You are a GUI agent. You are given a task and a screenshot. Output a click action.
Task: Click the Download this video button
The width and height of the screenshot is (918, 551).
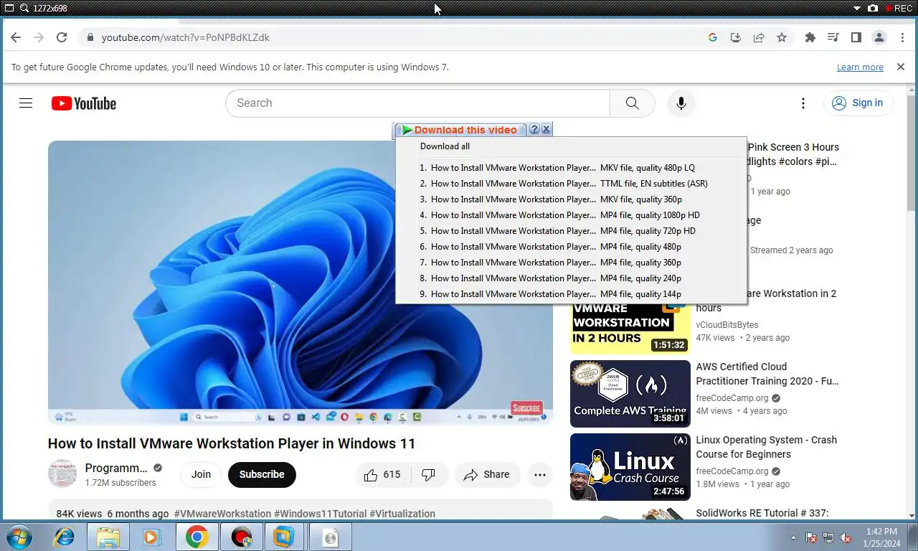460,130
